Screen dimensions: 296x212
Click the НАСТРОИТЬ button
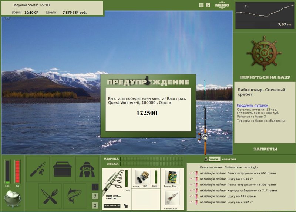(x=112, y=206)
